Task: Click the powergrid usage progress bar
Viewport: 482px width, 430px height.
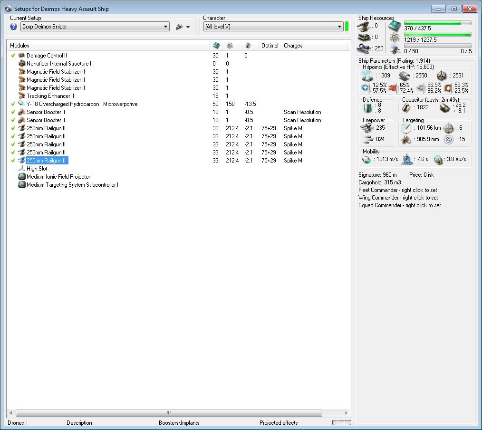Action: point(437,34)
